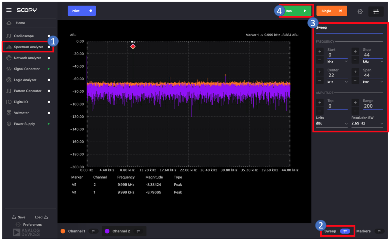
Task: Select the M1 marker diamond on plot
Action: tap(133, 47)
